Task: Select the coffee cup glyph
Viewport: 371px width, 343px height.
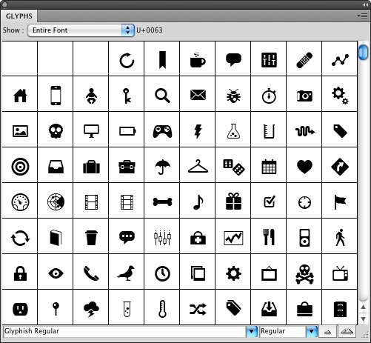Action: [x=198, y=60]
